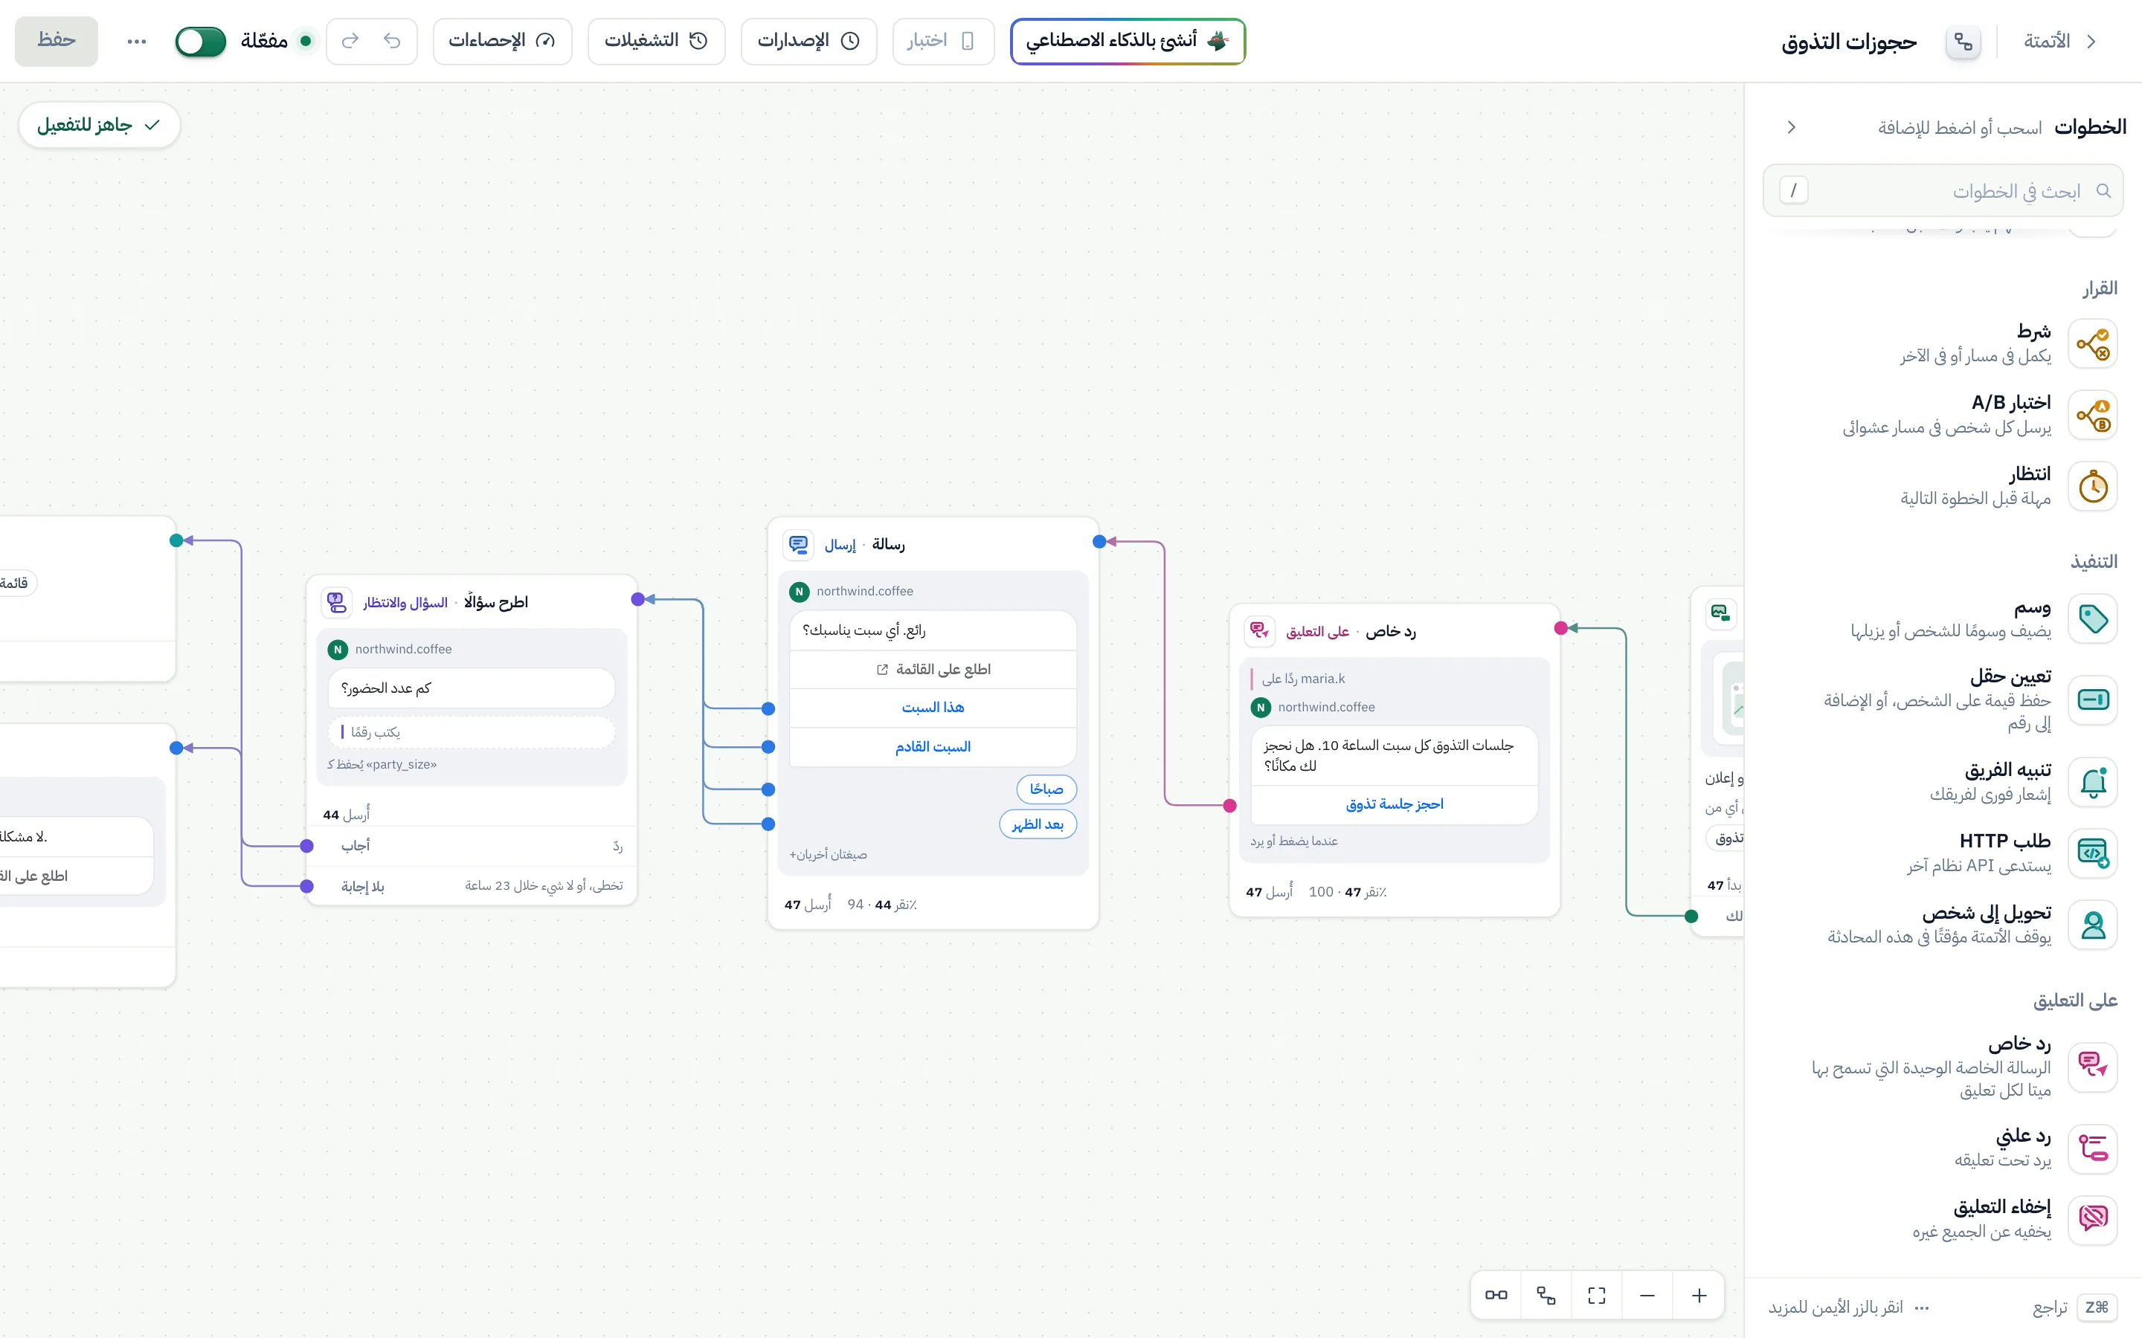
Task: Click the undo arrow in top toolbar
Action: (392, 41)
